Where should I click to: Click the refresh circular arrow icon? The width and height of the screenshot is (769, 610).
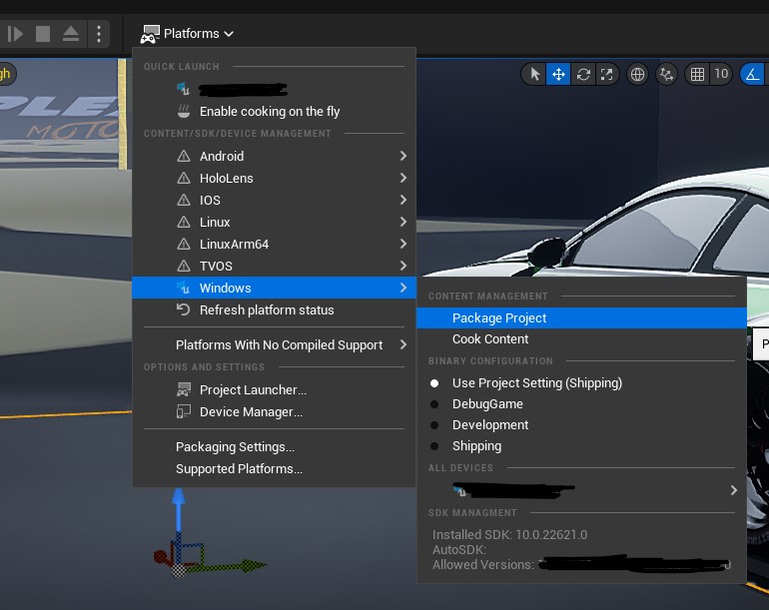coord(183,309)
